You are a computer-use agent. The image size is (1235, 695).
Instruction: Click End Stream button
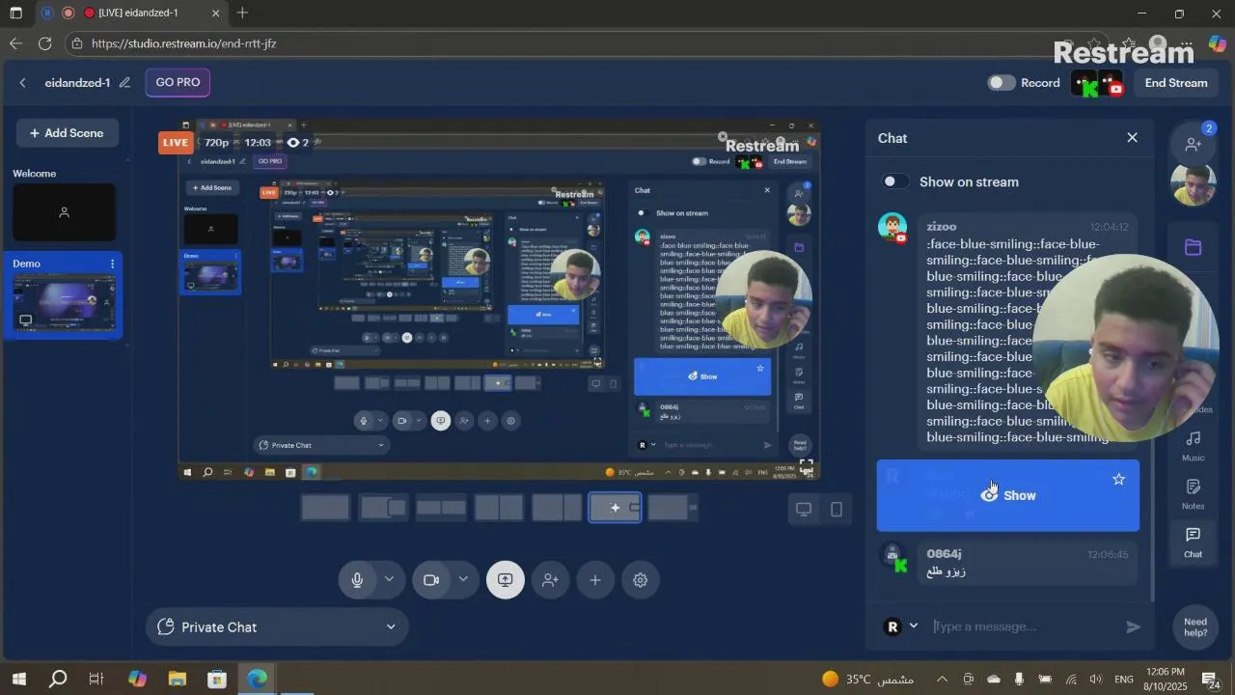(x=1176, y=83)
